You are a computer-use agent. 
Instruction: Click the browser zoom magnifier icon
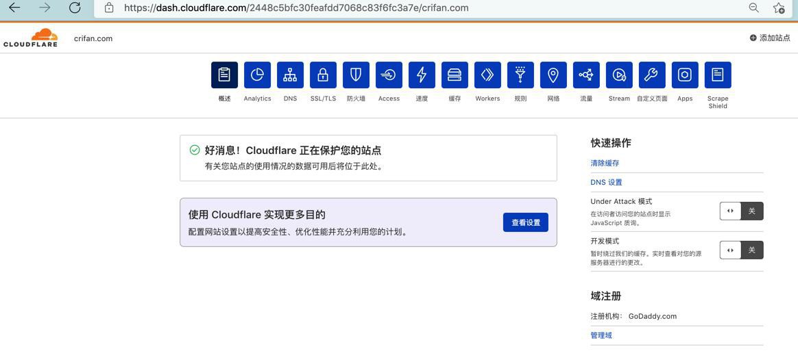(753, 7)
